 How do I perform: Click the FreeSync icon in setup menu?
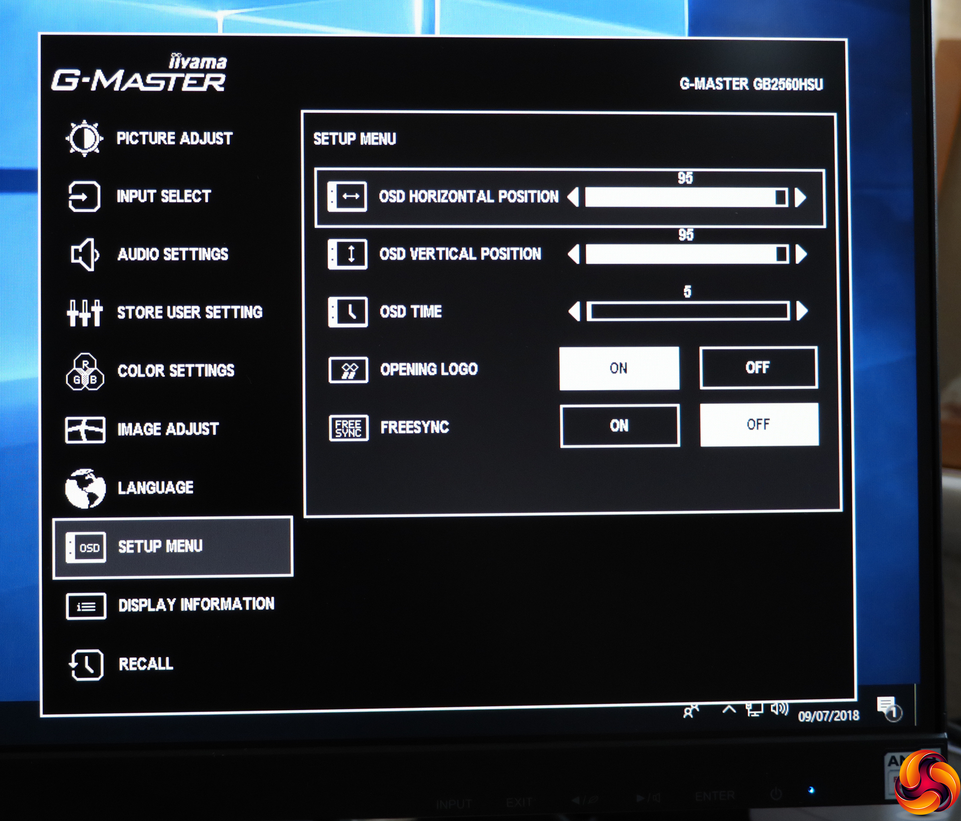point(348,428)
